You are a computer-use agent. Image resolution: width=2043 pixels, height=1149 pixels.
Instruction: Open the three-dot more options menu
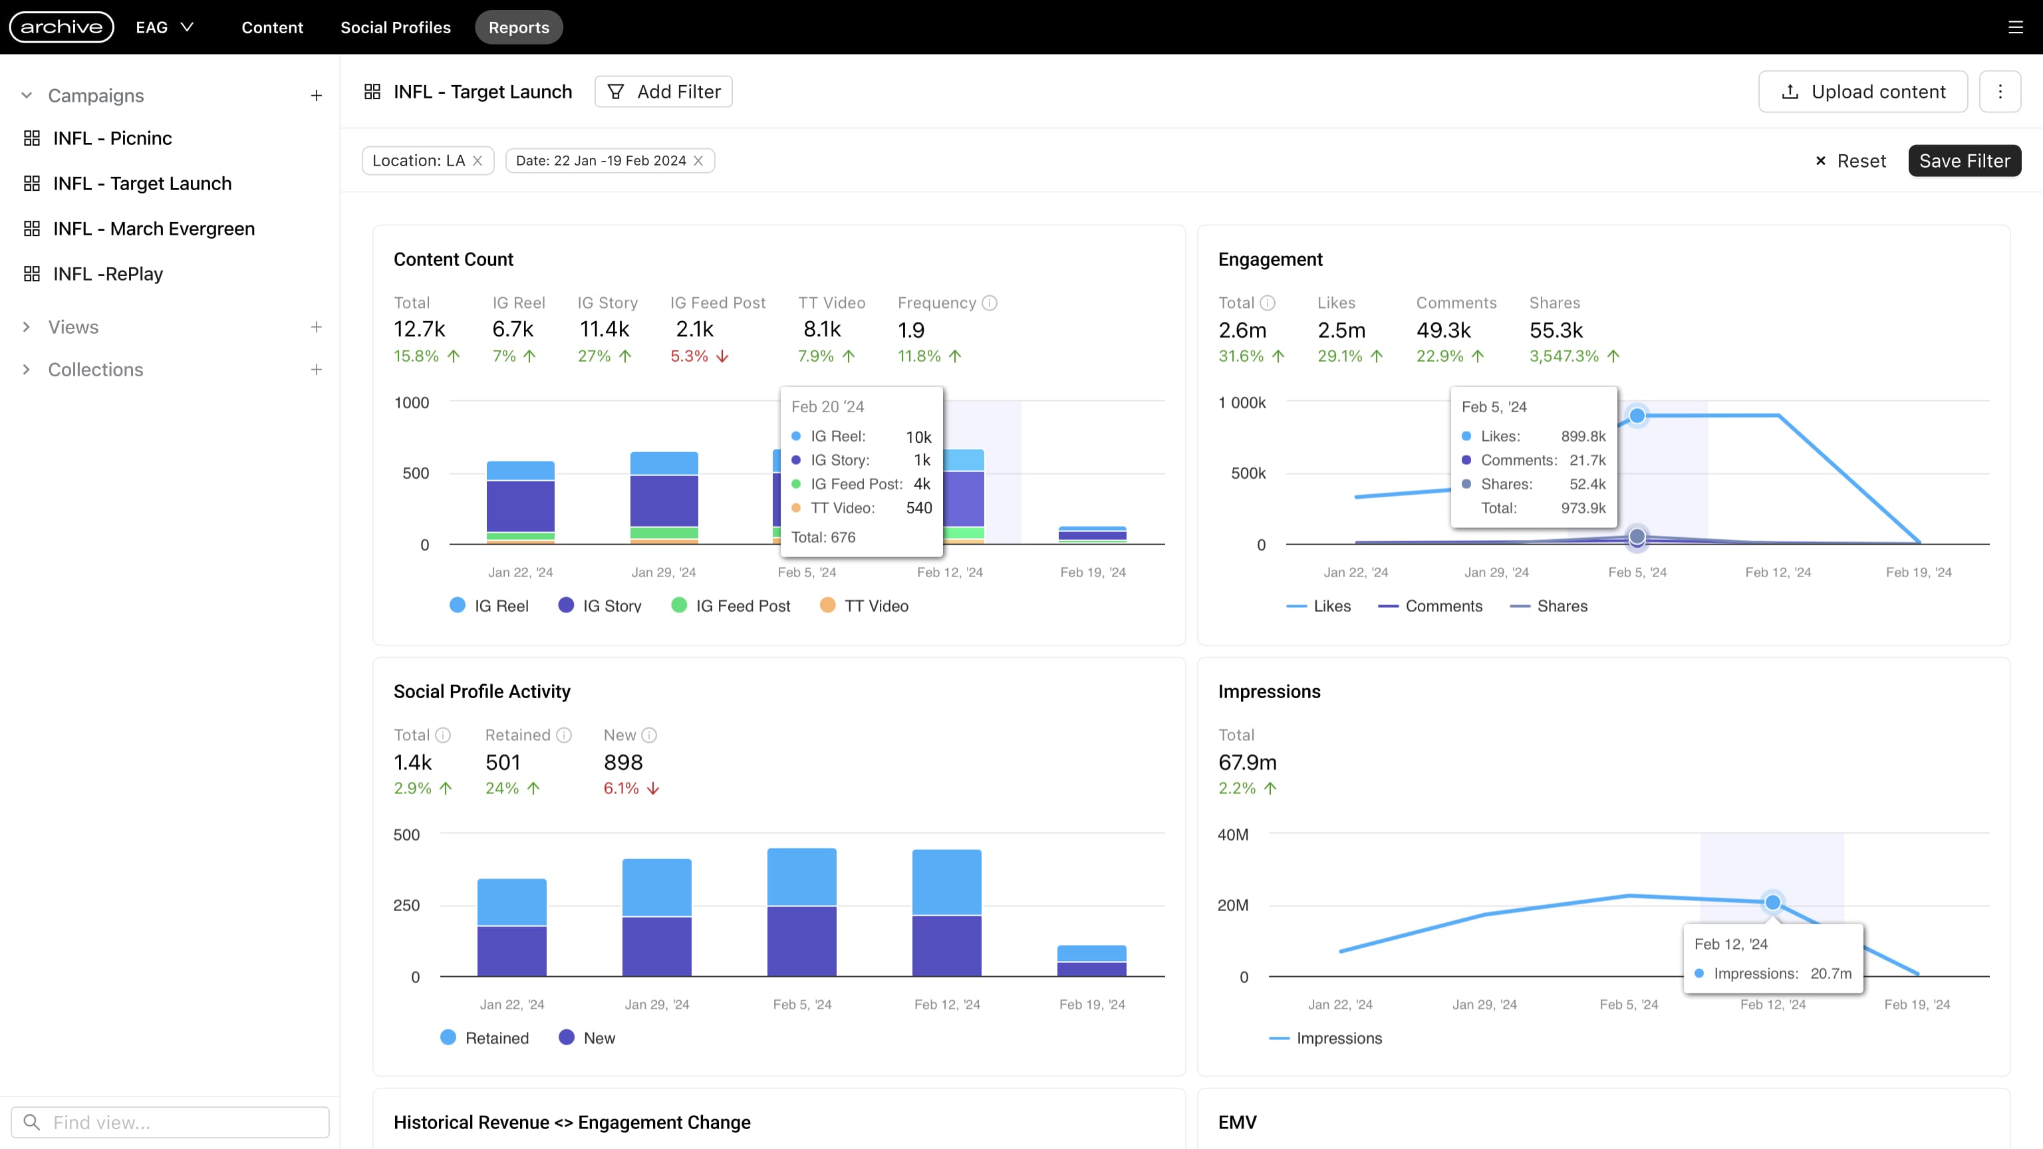[x=1999, y=91]
